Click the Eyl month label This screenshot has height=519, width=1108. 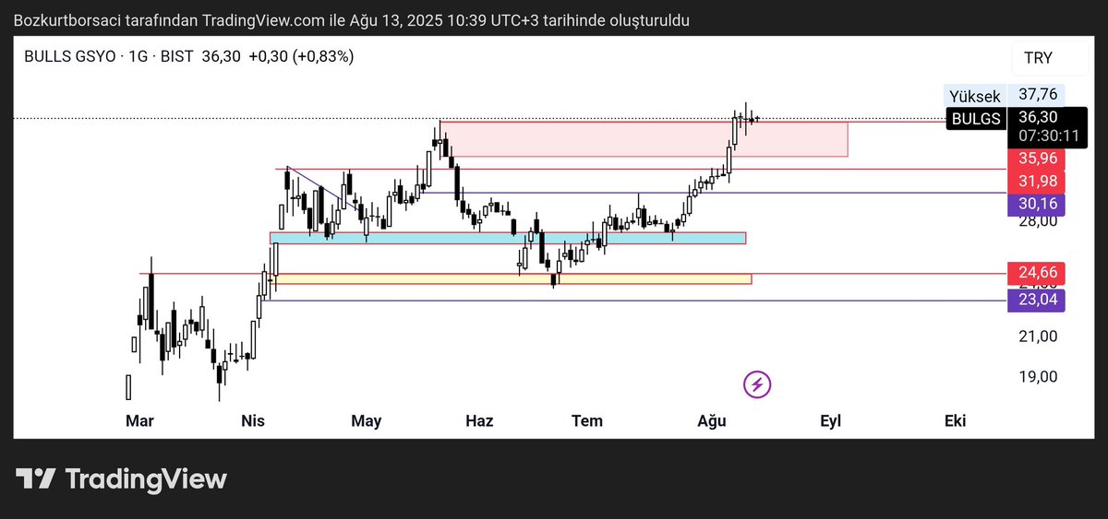click(x=831, y=421)
